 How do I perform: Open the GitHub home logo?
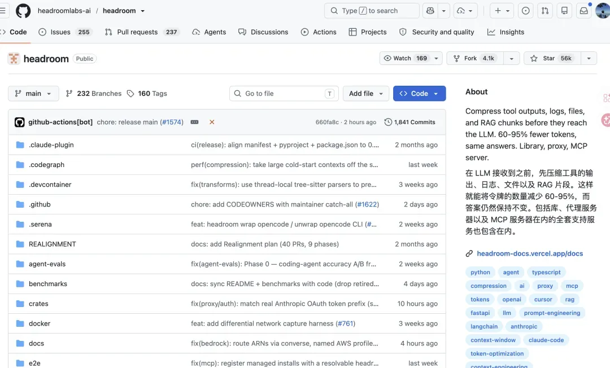point(23,11)
